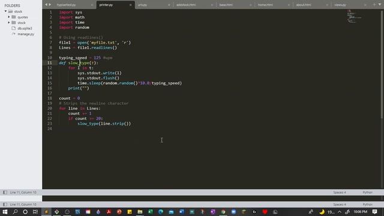
Task: Place cursor on 'import random' line
Action: (74, 28)
